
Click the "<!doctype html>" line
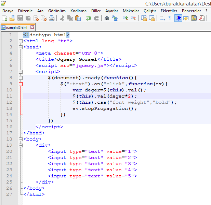[x=47, y=35]
